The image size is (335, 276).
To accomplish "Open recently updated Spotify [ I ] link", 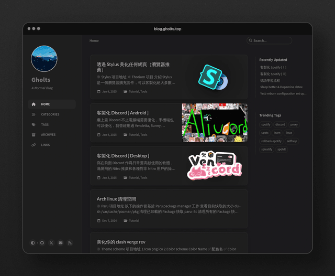I will [x=273, y=68].
